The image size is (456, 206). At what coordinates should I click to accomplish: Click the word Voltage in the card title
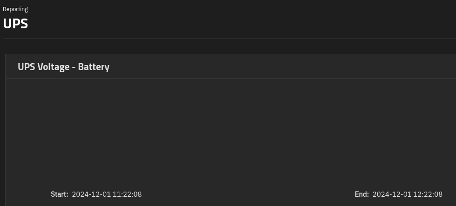54,67
